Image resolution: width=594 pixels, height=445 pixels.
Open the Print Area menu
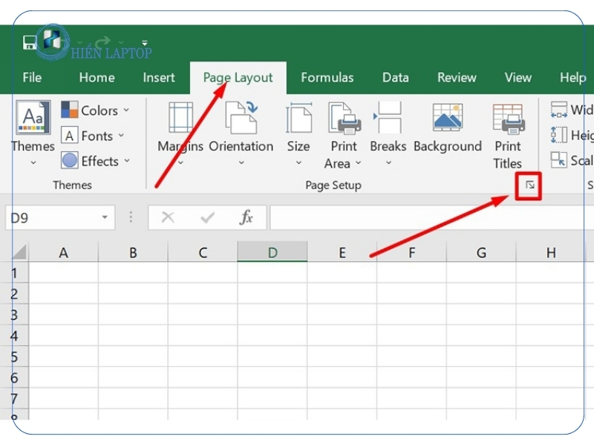pos(344,135)
